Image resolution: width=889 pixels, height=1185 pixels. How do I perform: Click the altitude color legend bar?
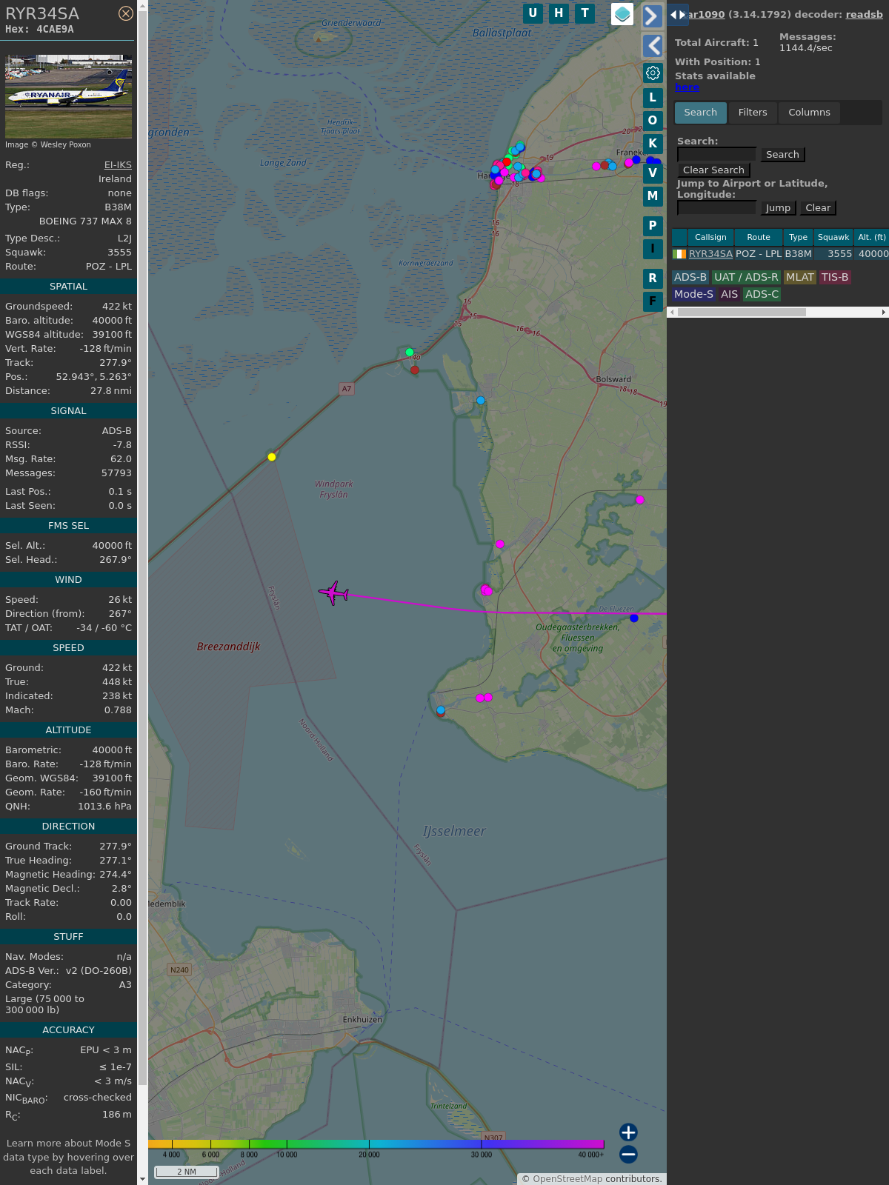(x=376, y=1144)
